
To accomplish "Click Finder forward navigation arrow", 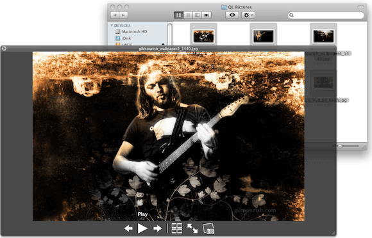I will pos(123,15).
